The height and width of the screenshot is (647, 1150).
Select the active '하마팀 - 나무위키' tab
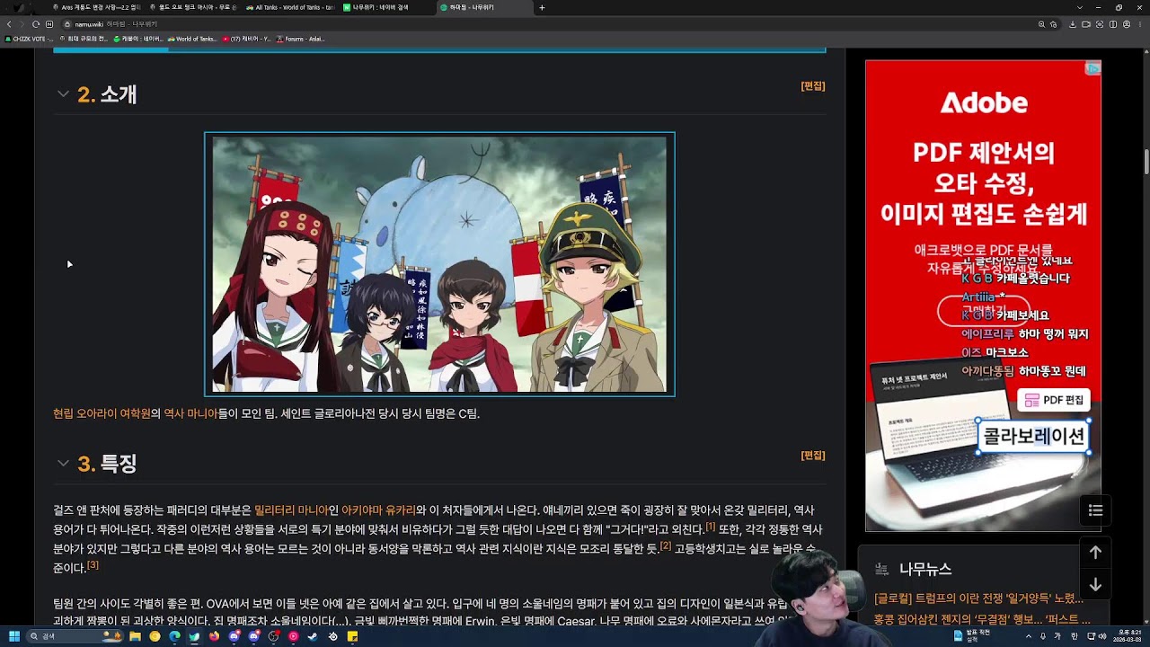(x=484, y=7)
